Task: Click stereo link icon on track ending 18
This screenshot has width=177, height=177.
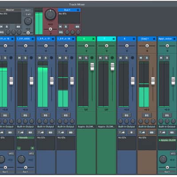Action: [x=70, y=132]
